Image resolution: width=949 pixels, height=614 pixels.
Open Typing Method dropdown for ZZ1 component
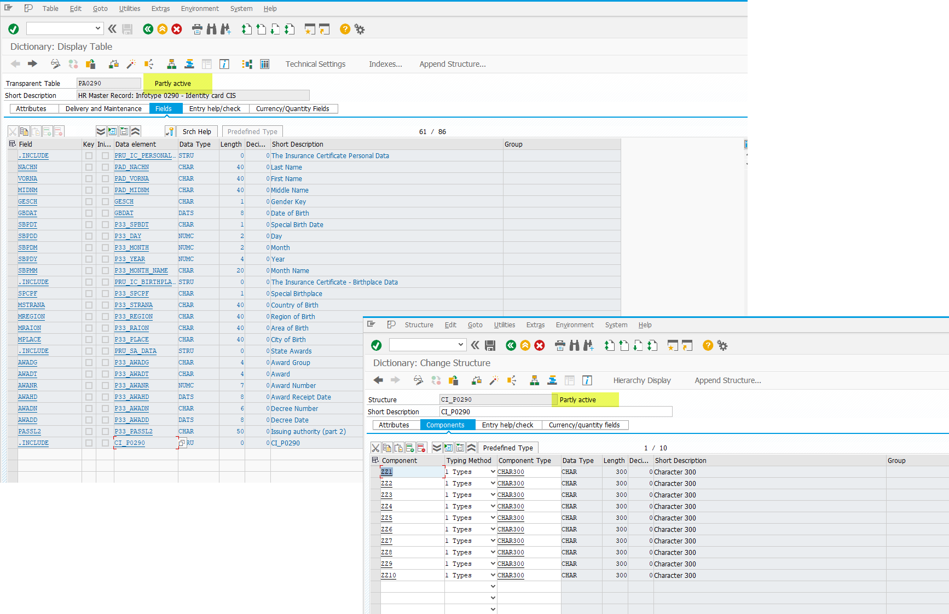coord(493,472)
